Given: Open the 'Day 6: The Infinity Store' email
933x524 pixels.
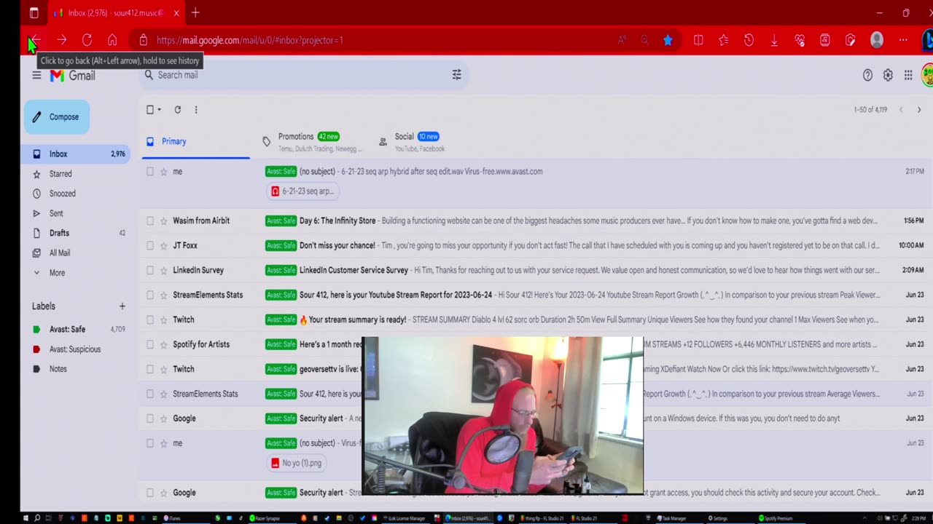Looking at the screenshot, I should coord(337,221).
